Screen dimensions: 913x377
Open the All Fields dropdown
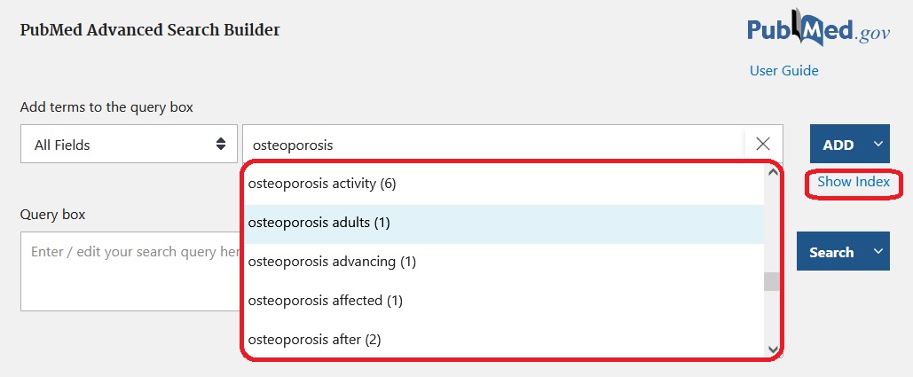(x=129, y=145)
